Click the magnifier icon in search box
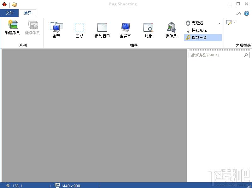This screenshot has height=188, width=252. coord(246,55)
